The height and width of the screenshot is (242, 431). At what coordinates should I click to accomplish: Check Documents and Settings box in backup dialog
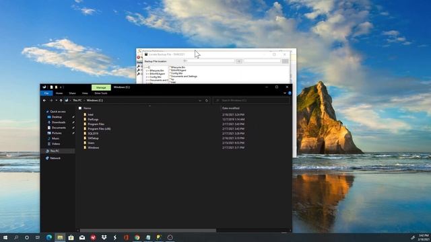(170, 76)
